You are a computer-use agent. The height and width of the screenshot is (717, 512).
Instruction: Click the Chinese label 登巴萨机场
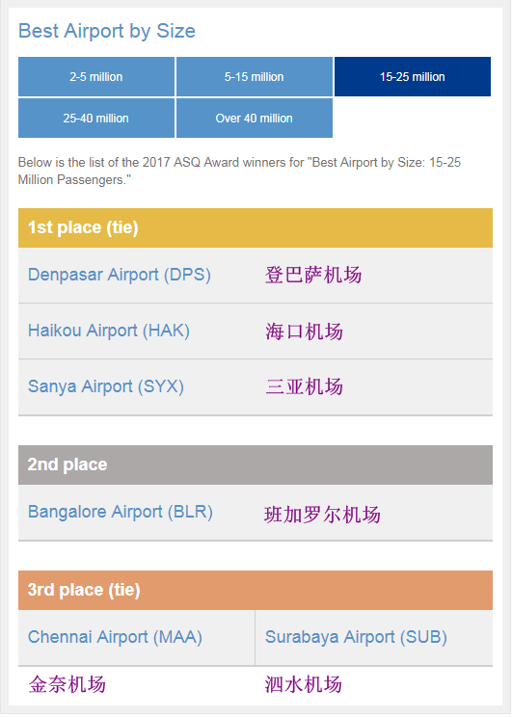[x=313, y=276]
